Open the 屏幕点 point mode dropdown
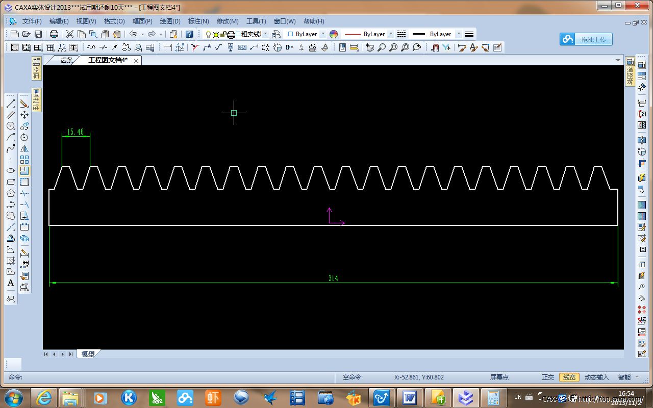 499,377
